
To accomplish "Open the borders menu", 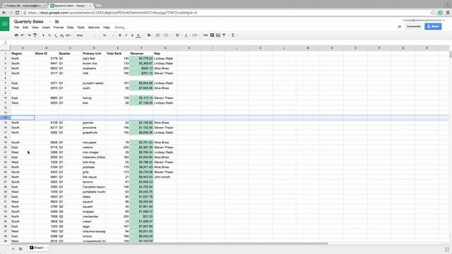I will pyautogui.click(x=158, y=35).
